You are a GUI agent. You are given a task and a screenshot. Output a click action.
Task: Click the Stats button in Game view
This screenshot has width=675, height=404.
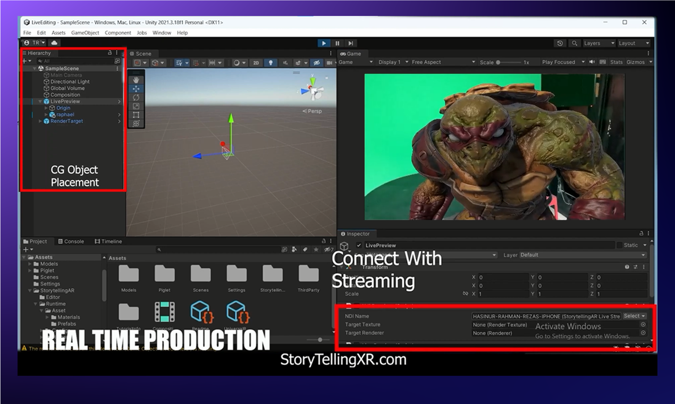(616, 62)
